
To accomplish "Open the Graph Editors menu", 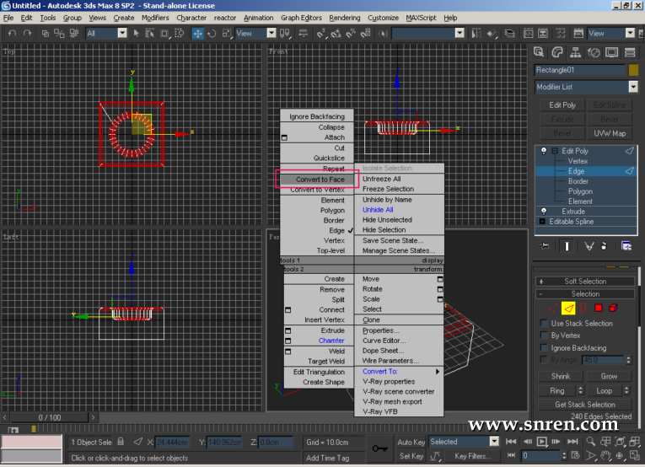I will [301, 18].
